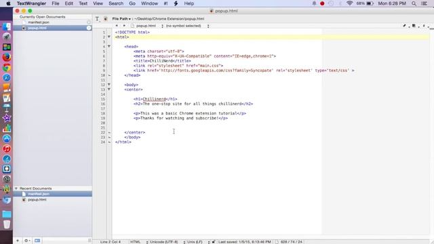Screen dimensions: 434x244
Task: Launch Firefox from the Dock
Action: click(x=7, y=57)
